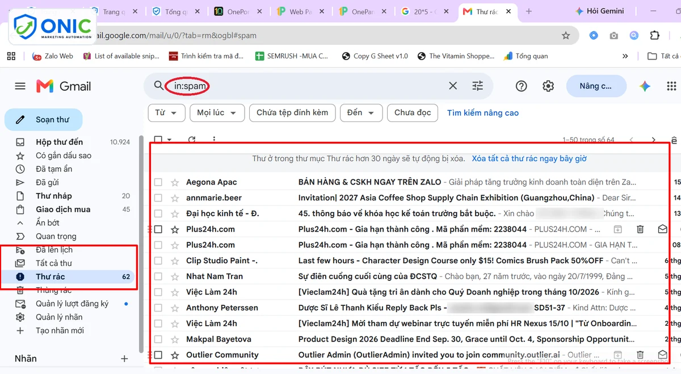Viewport: 681px width, 374px height.
Task: Delete the first Plus24h.com email via trash icon
Action: (x=640, y=229)
